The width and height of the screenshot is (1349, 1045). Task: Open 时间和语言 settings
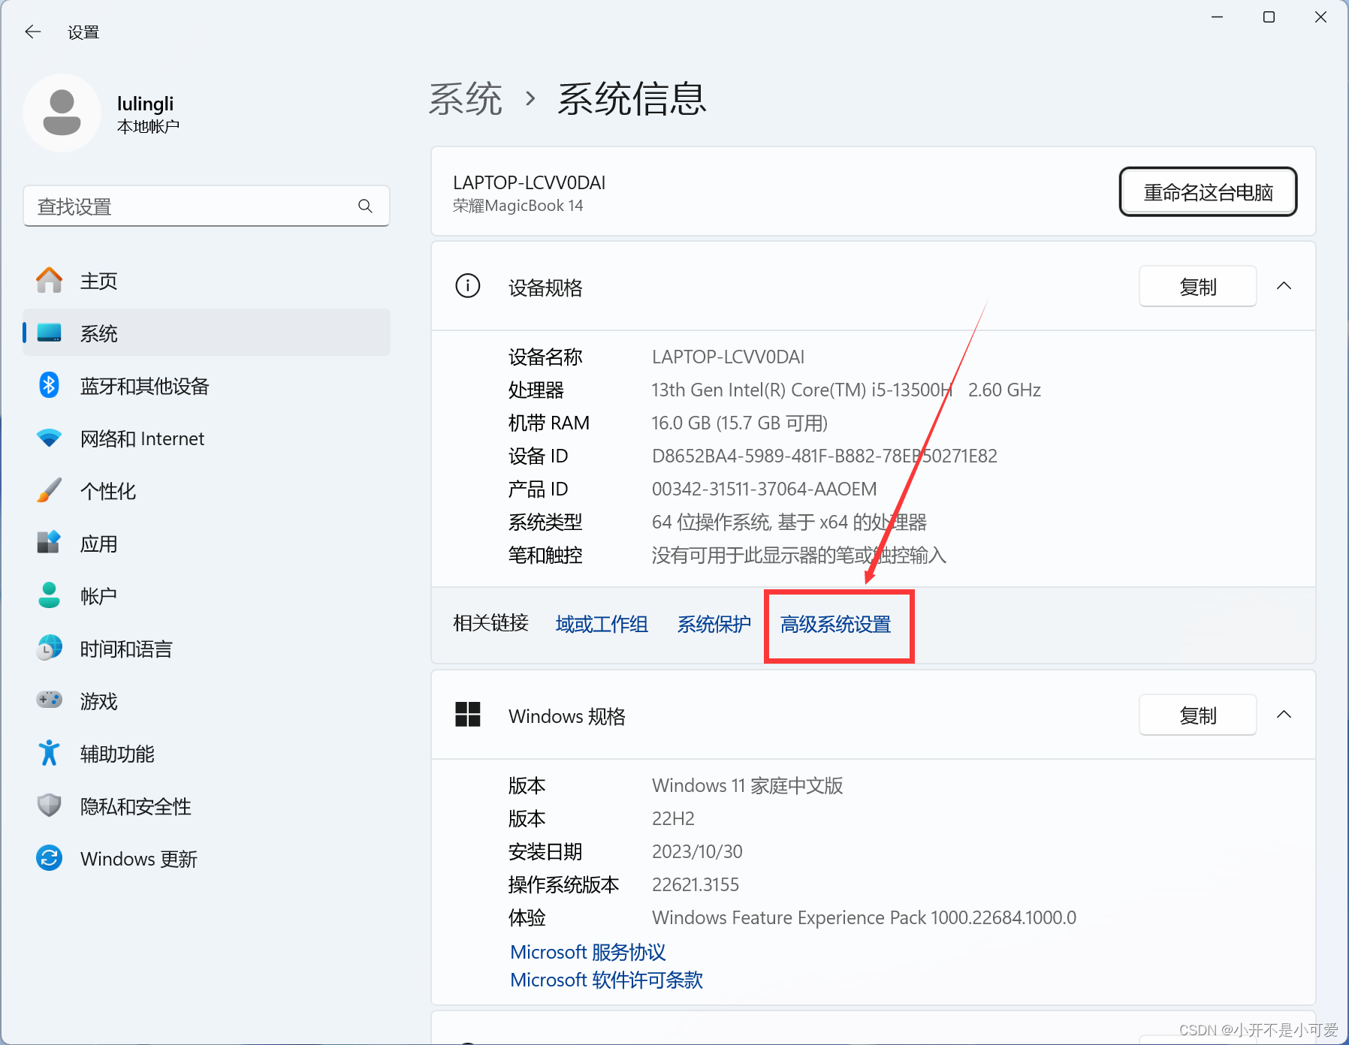(207, 649)
